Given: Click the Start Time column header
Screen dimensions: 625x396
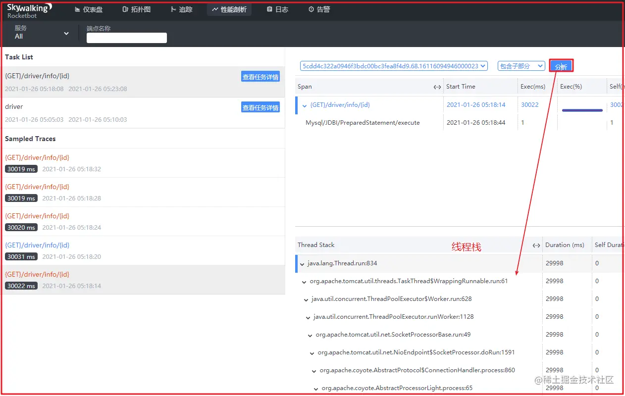Looking at the screenshot, I should (x=461, y=86).
